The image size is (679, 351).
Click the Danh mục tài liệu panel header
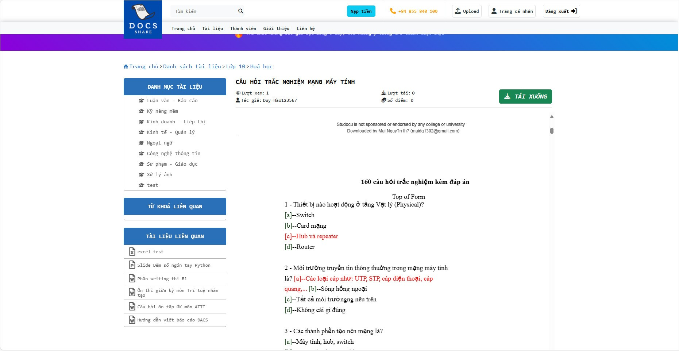(175, 87)
